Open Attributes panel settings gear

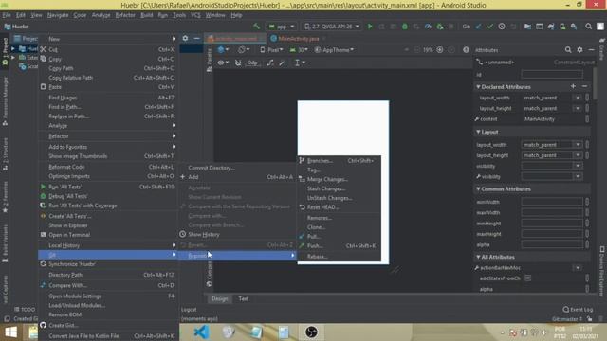579,50
